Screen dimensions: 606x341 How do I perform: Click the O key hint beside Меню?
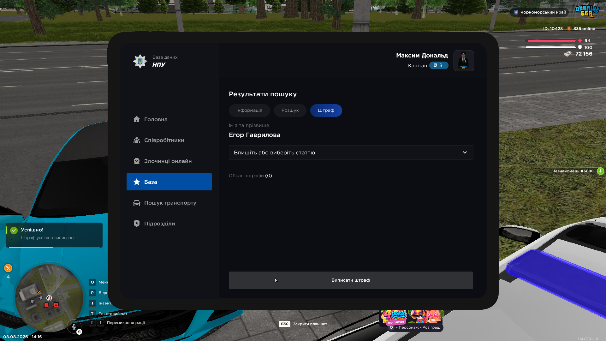coord(92,282)
